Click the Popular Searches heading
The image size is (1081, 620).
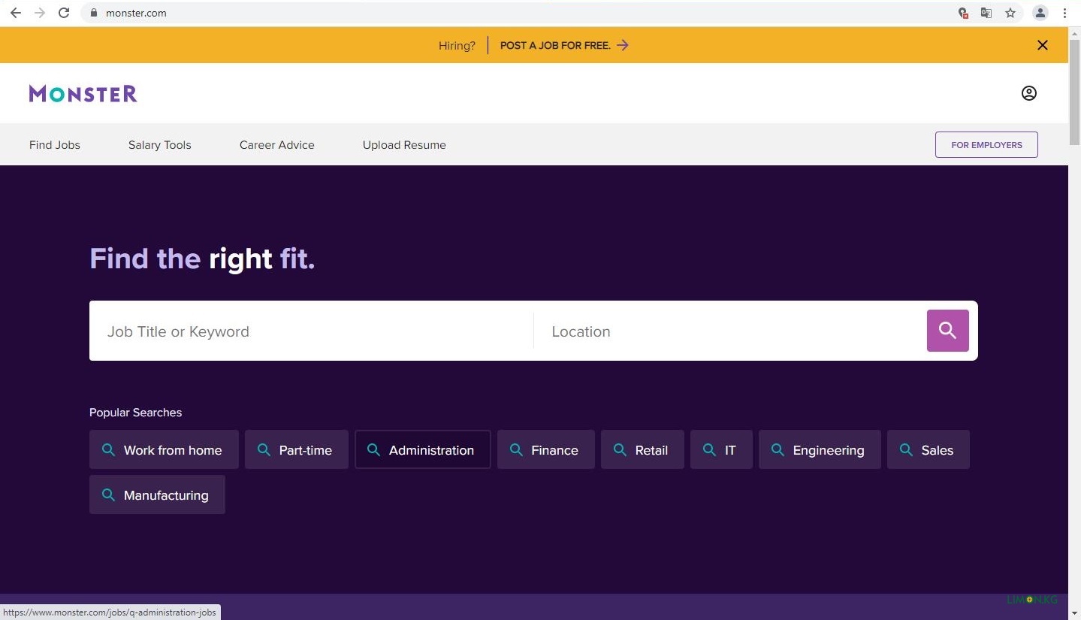(x=135, y=413)
